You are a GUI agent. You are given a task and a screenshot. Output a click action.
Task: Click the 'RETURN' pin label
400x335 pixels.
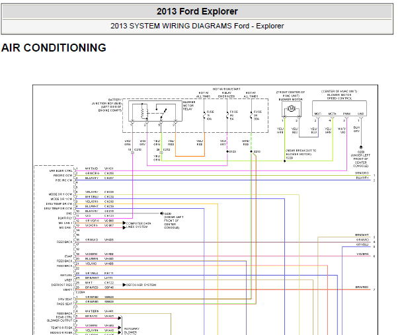tap(66, 276)
